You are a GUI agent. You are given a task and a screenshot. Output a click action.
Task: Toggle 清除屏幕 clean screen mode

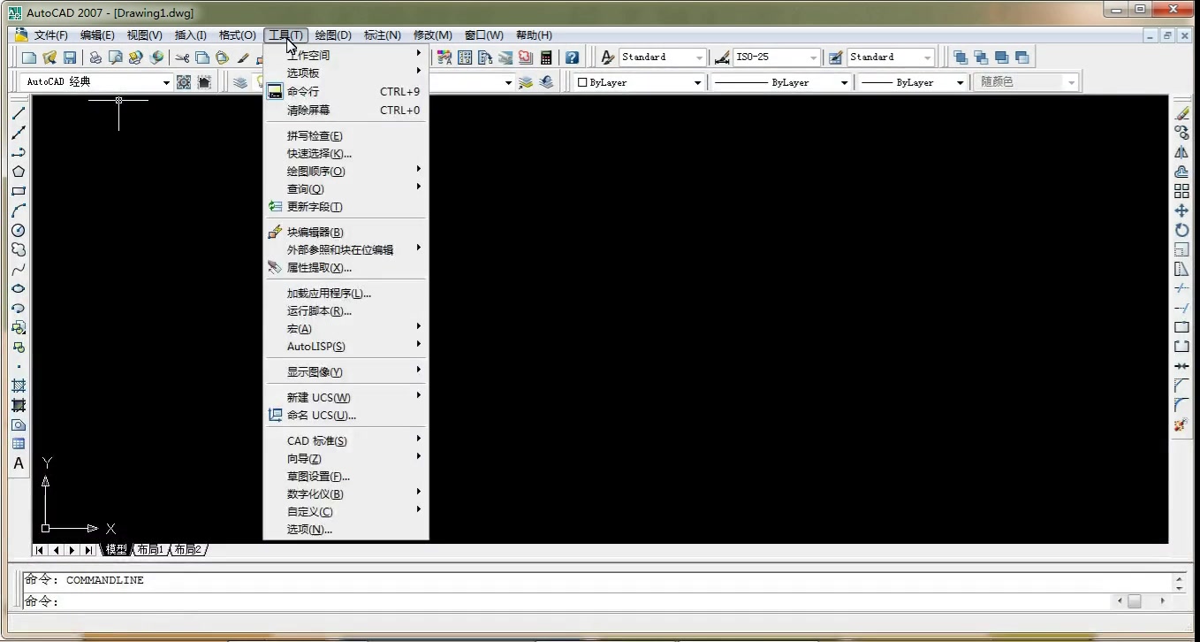[346, 111]
